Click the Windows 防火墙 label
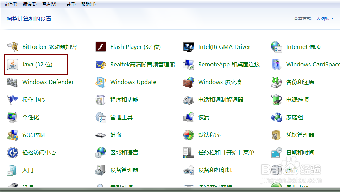This screenshot has height=192, width=340. pyautogui.click(x=220, y=82)
